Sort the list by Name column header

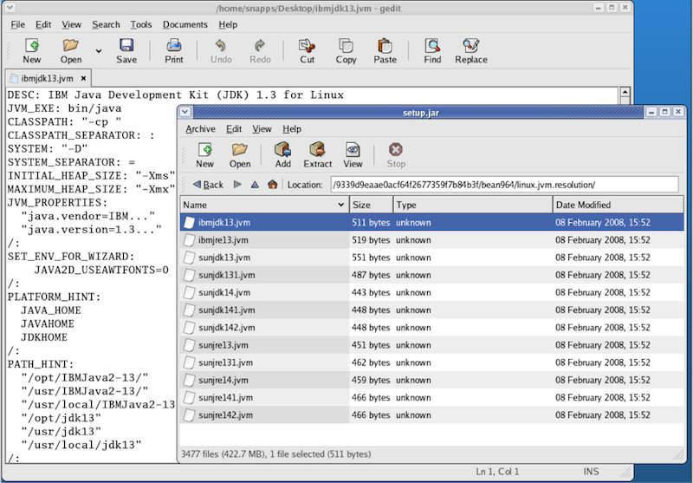click(264, 205)
